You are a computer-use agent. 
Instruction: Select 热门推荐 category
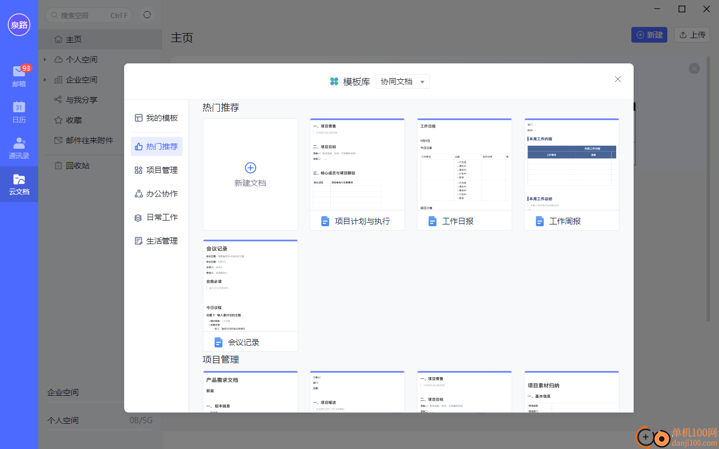156,146
